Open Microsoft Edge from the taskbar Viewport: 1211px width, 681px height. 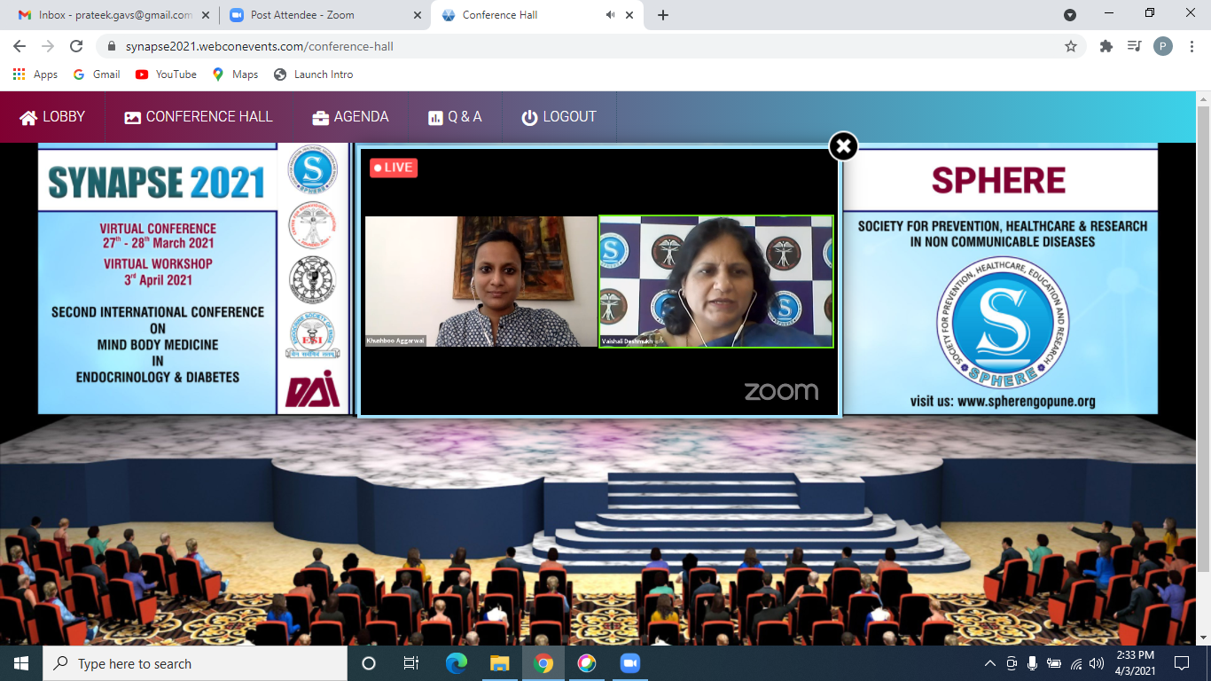pos(457,663)
